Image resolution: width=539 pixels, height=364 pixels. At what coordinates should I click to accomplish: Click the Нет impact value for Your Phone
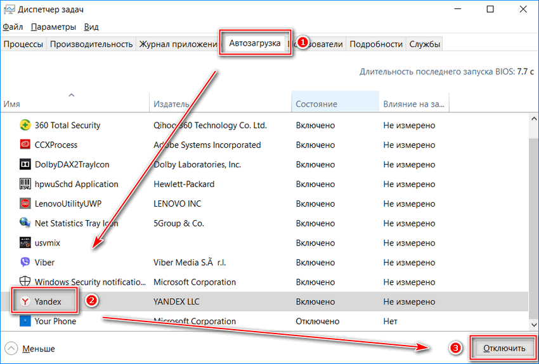tap(390, 322)
